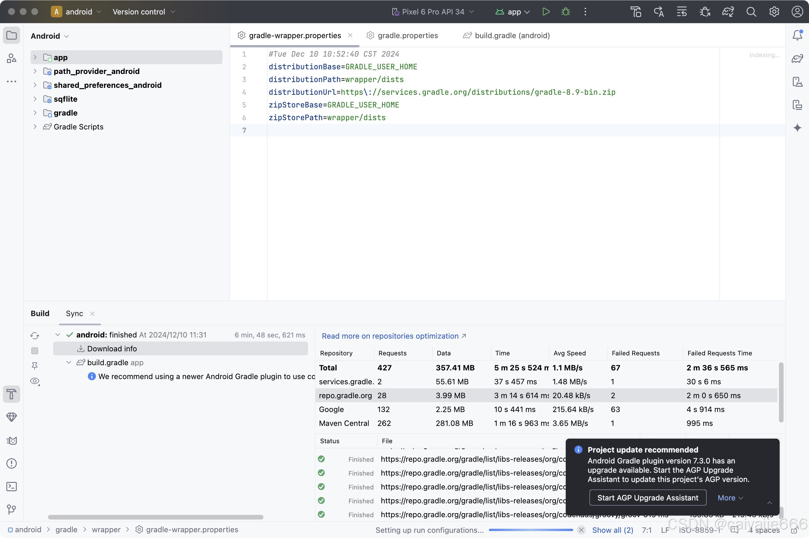Open the Pixel 6 Pro API 34 device dropdown
The width and height of the screenshot is (809, 538).
click(433, 12)
